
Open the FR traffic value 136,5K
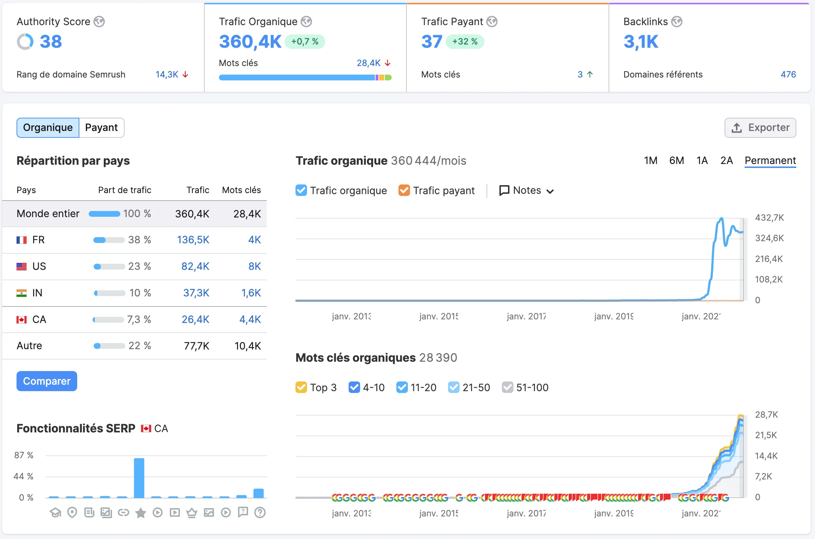tap(193, 240)
